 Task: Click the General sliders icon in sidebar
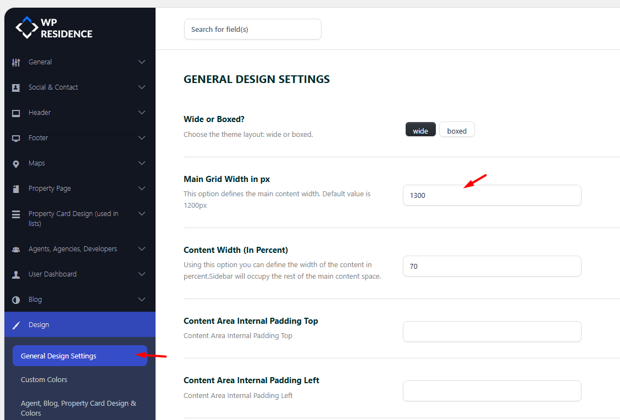coord(16,62)
